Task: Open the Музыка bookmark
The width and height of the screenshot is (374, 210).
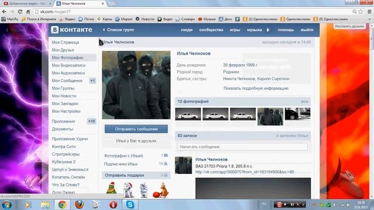Action: coord(207,19)
